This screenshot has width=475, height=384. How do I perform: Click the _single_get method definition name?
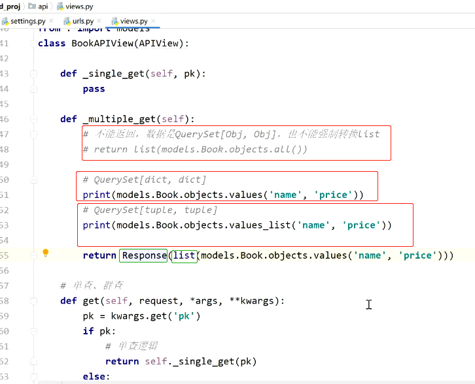[x=114, y=74]
